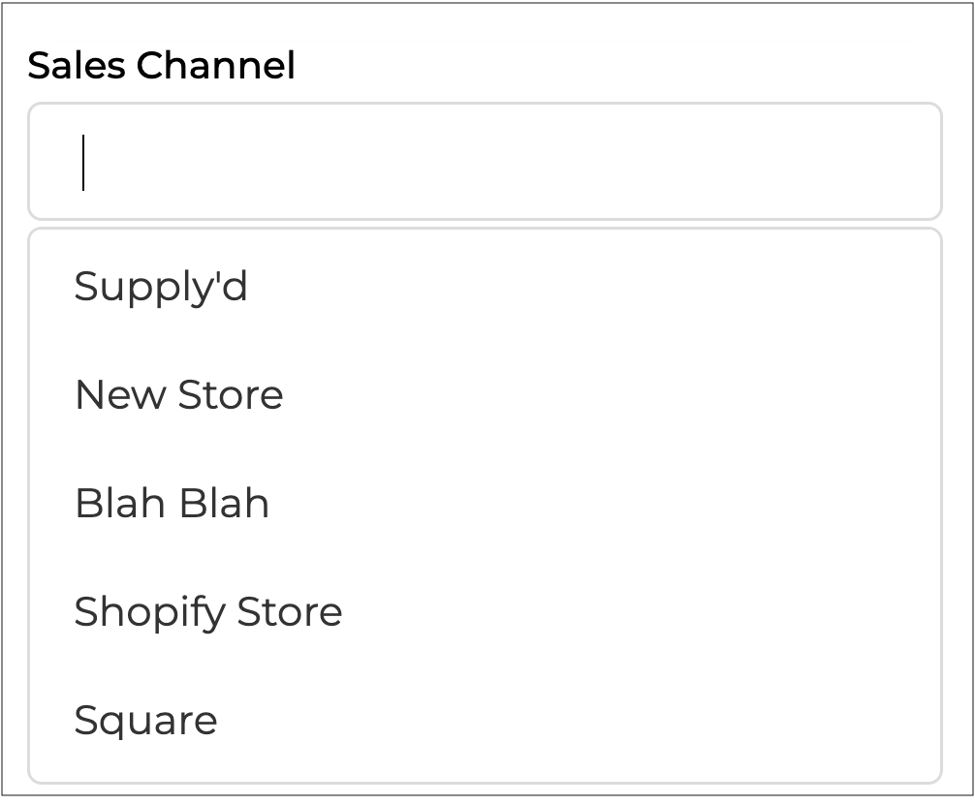Pick Blah Blah from the options list

172,504
